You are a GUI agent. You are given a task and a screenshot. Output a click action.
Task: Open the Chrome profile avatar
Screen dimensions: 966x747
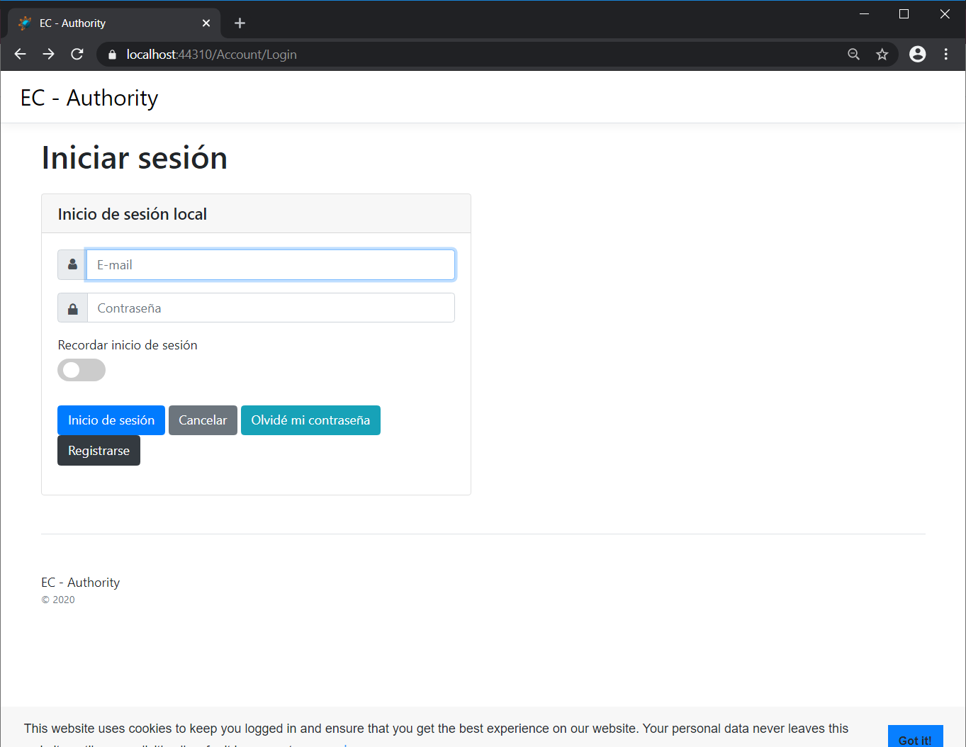click(917, 54)
